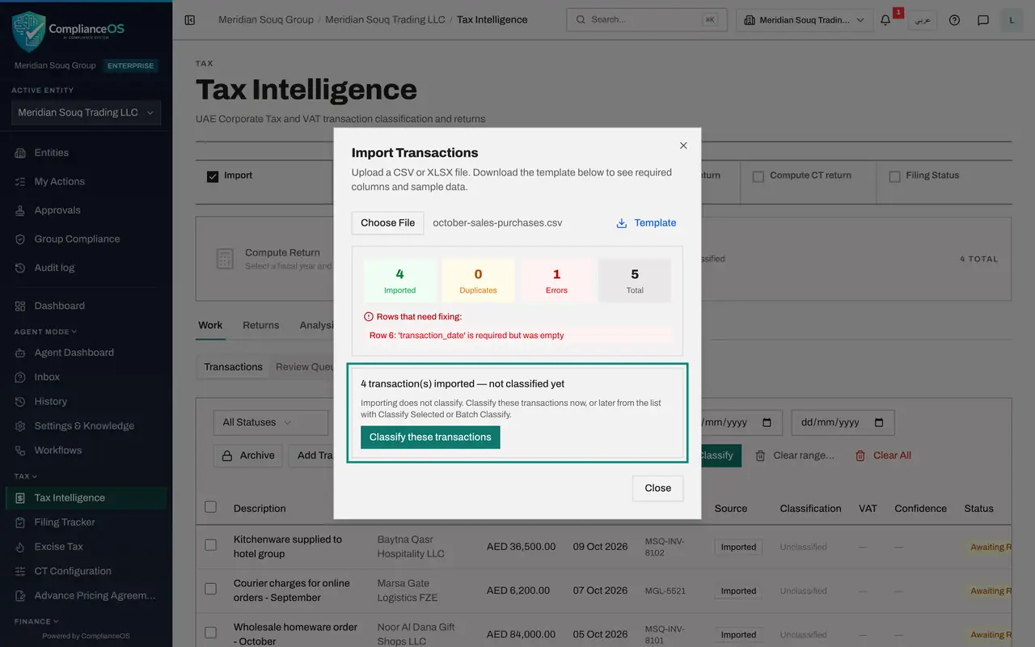Tick the select-all checkbox in table header
1035x647 pixels.
[x=211, y=507]
